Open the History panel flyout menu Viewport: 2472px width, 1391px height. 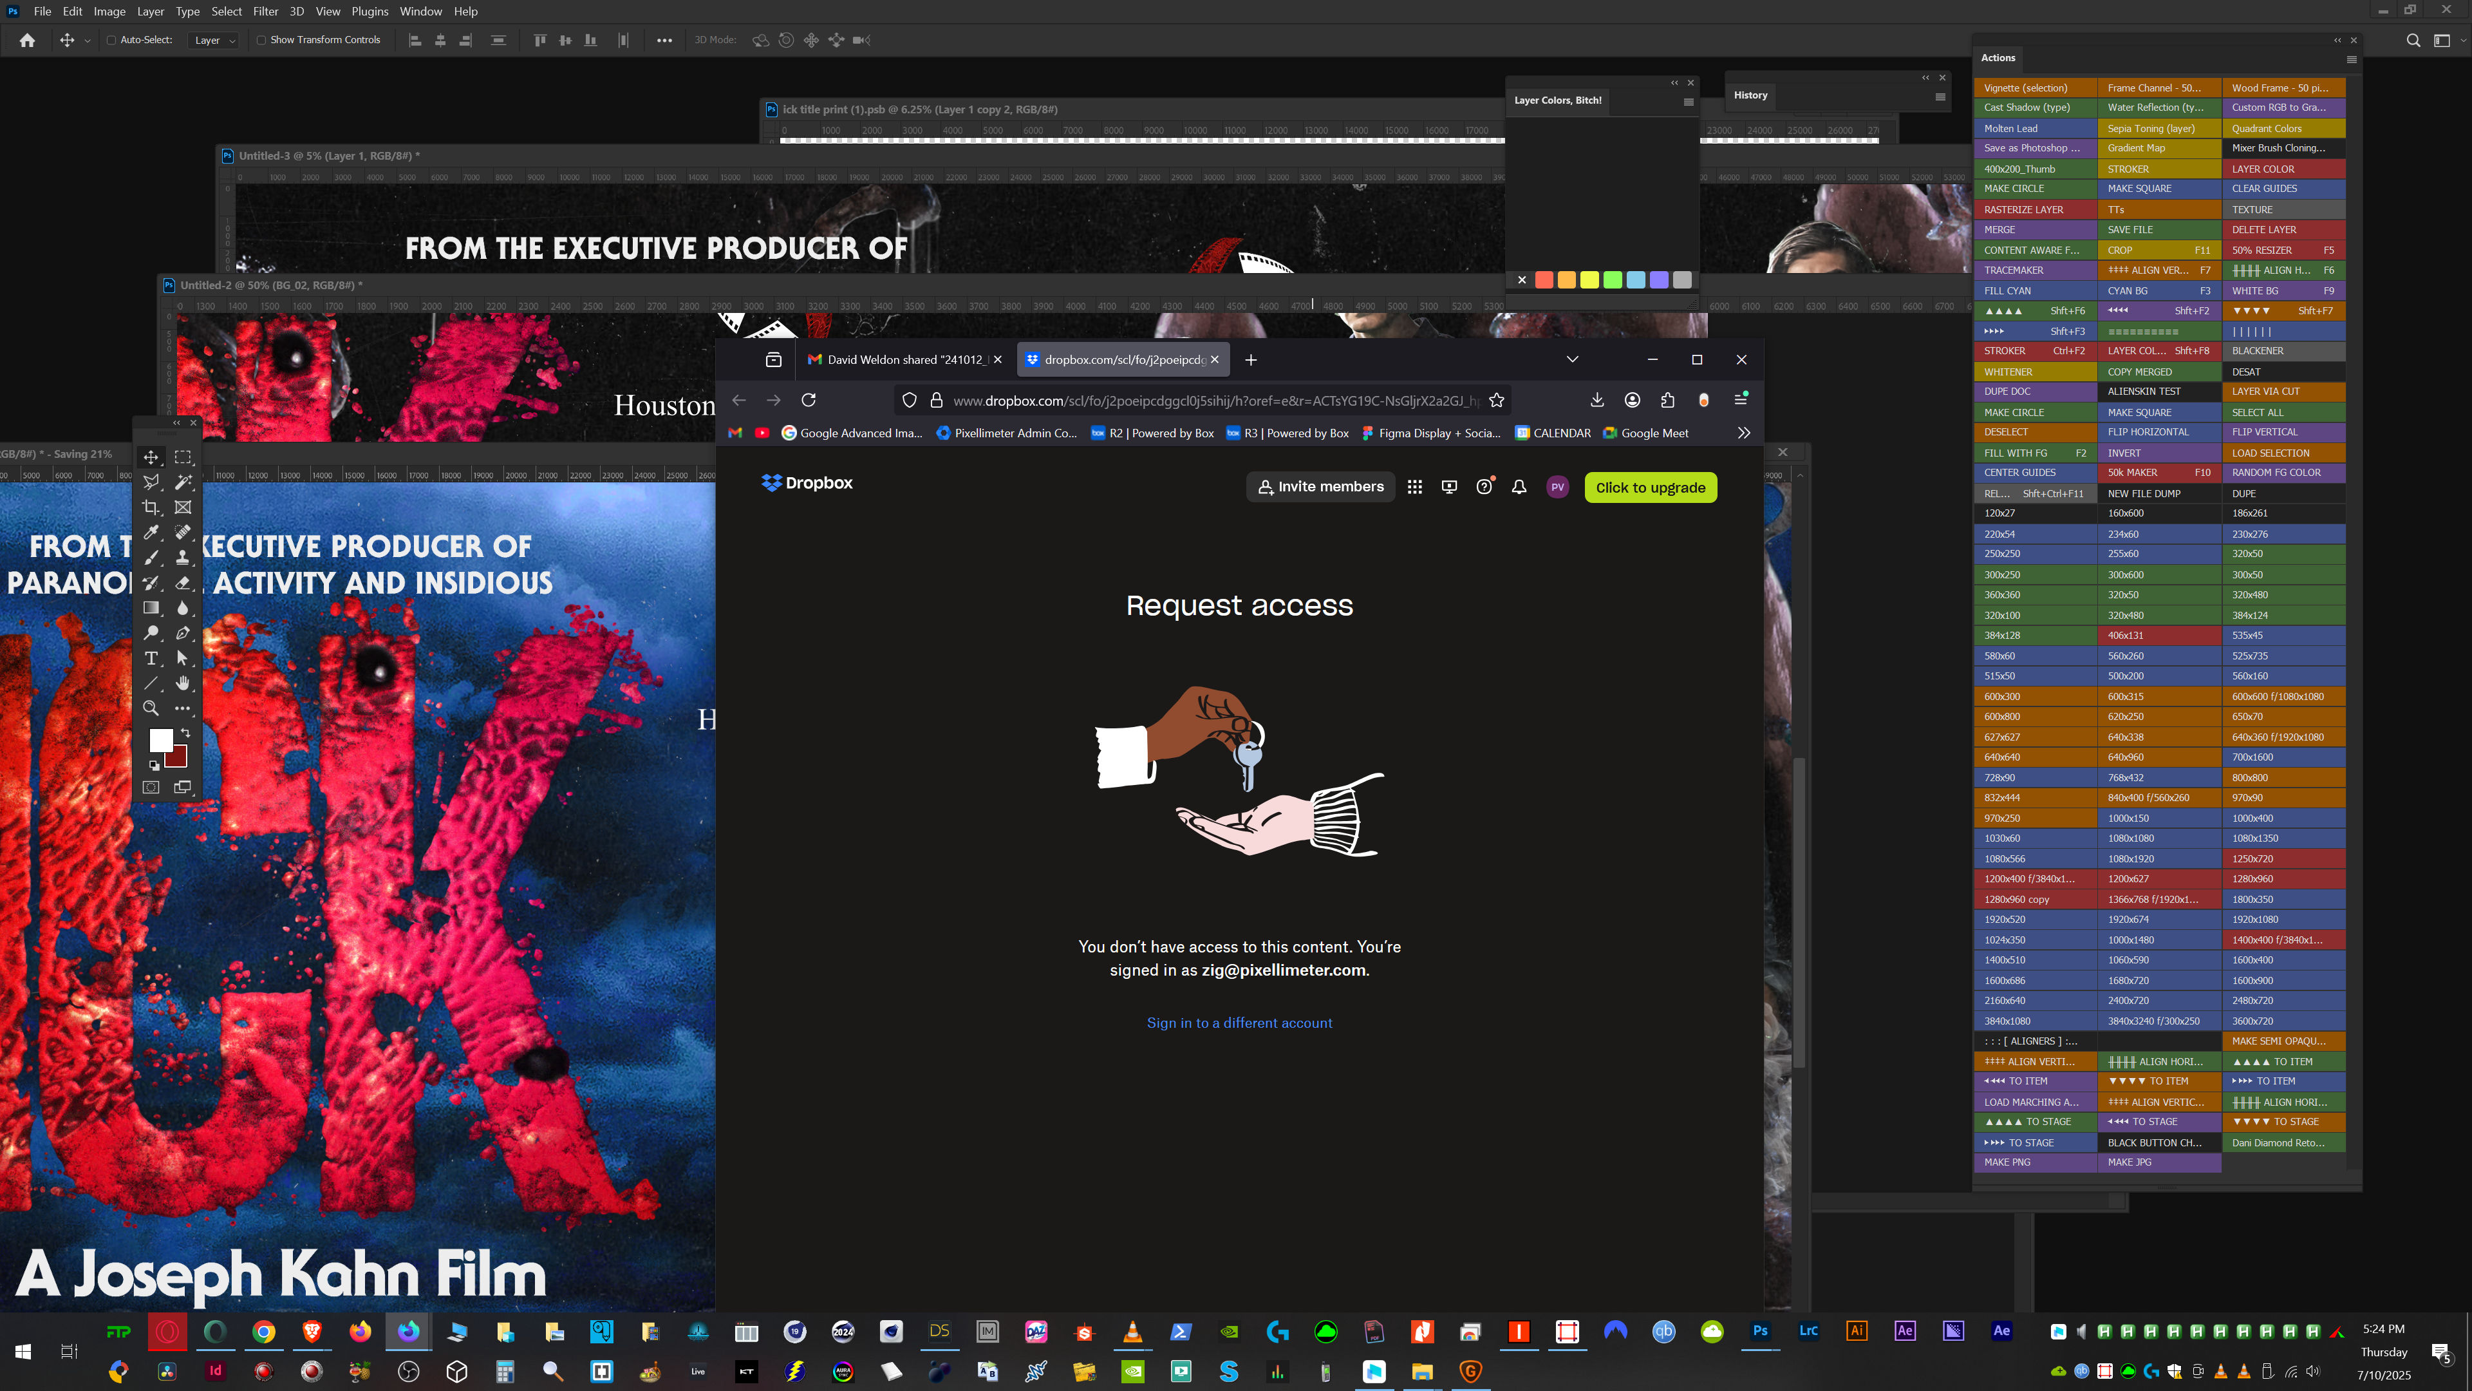click(1940, 96)
